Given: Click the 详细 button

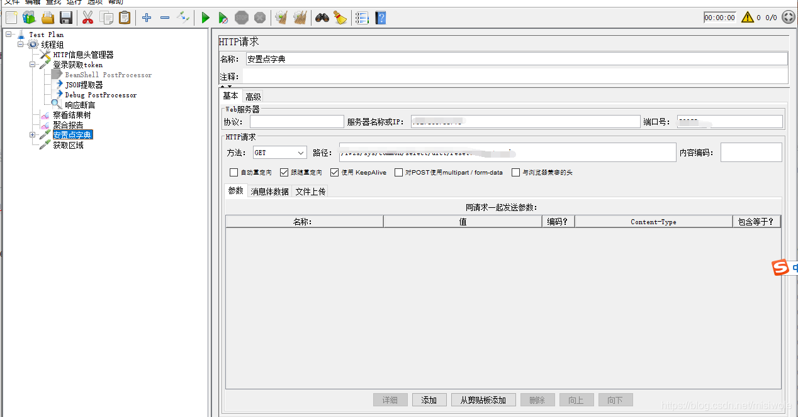Looking at the screenshot, I should (x=390, y=400).
